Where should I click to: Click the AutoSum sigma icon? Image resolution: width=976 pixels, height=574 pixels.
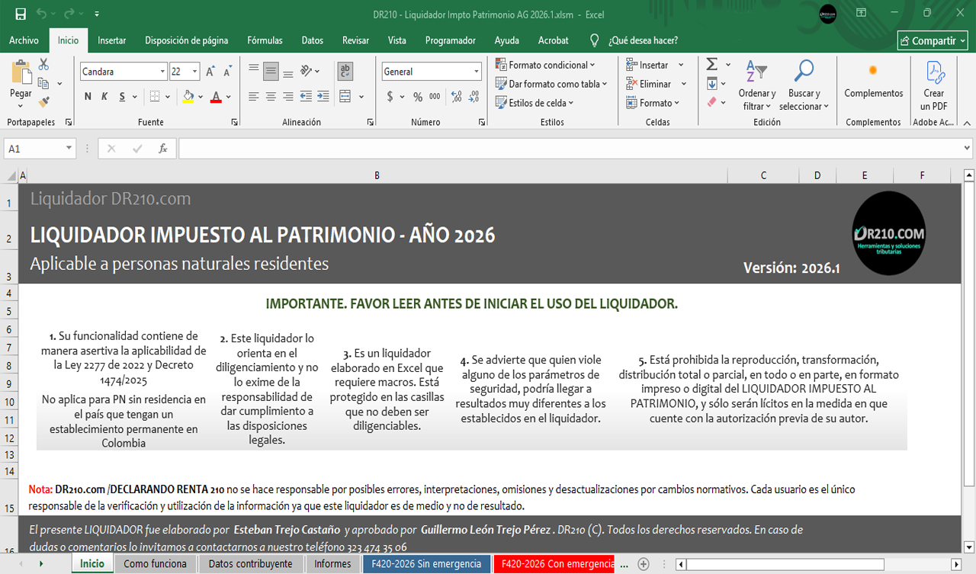pyautogui.click(x=712, y=65)
